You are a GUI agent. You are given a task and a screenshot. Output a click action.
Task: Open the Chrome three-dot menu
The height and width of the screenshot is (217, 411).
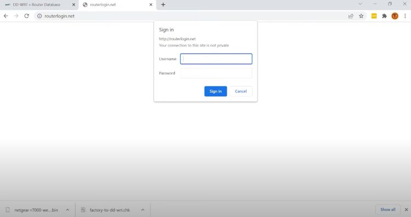pyautogui.click(x=405, y=16)
